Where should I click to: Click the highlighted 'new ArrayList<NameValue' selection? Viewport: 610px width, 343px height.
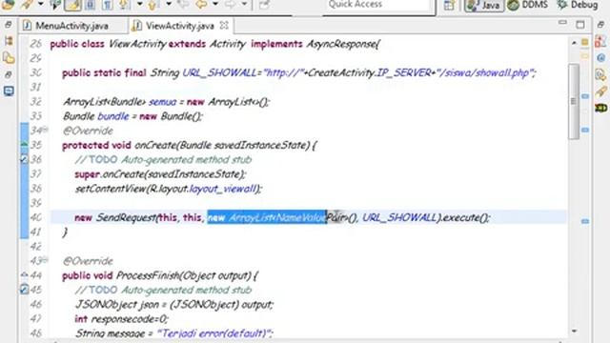coord(267,217)
